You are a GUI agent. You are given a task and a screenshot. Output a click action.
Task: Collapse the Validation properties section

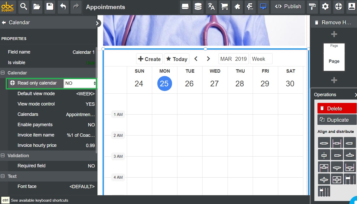[x=3, y=156]
